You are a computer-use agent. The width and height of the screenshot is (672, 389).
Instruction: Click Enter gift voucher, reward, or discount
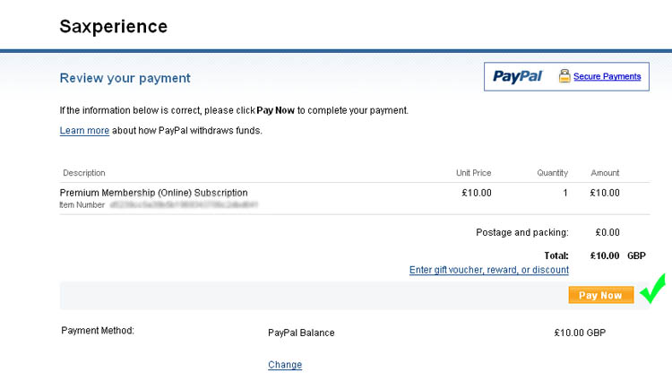[x=488, y=270]
